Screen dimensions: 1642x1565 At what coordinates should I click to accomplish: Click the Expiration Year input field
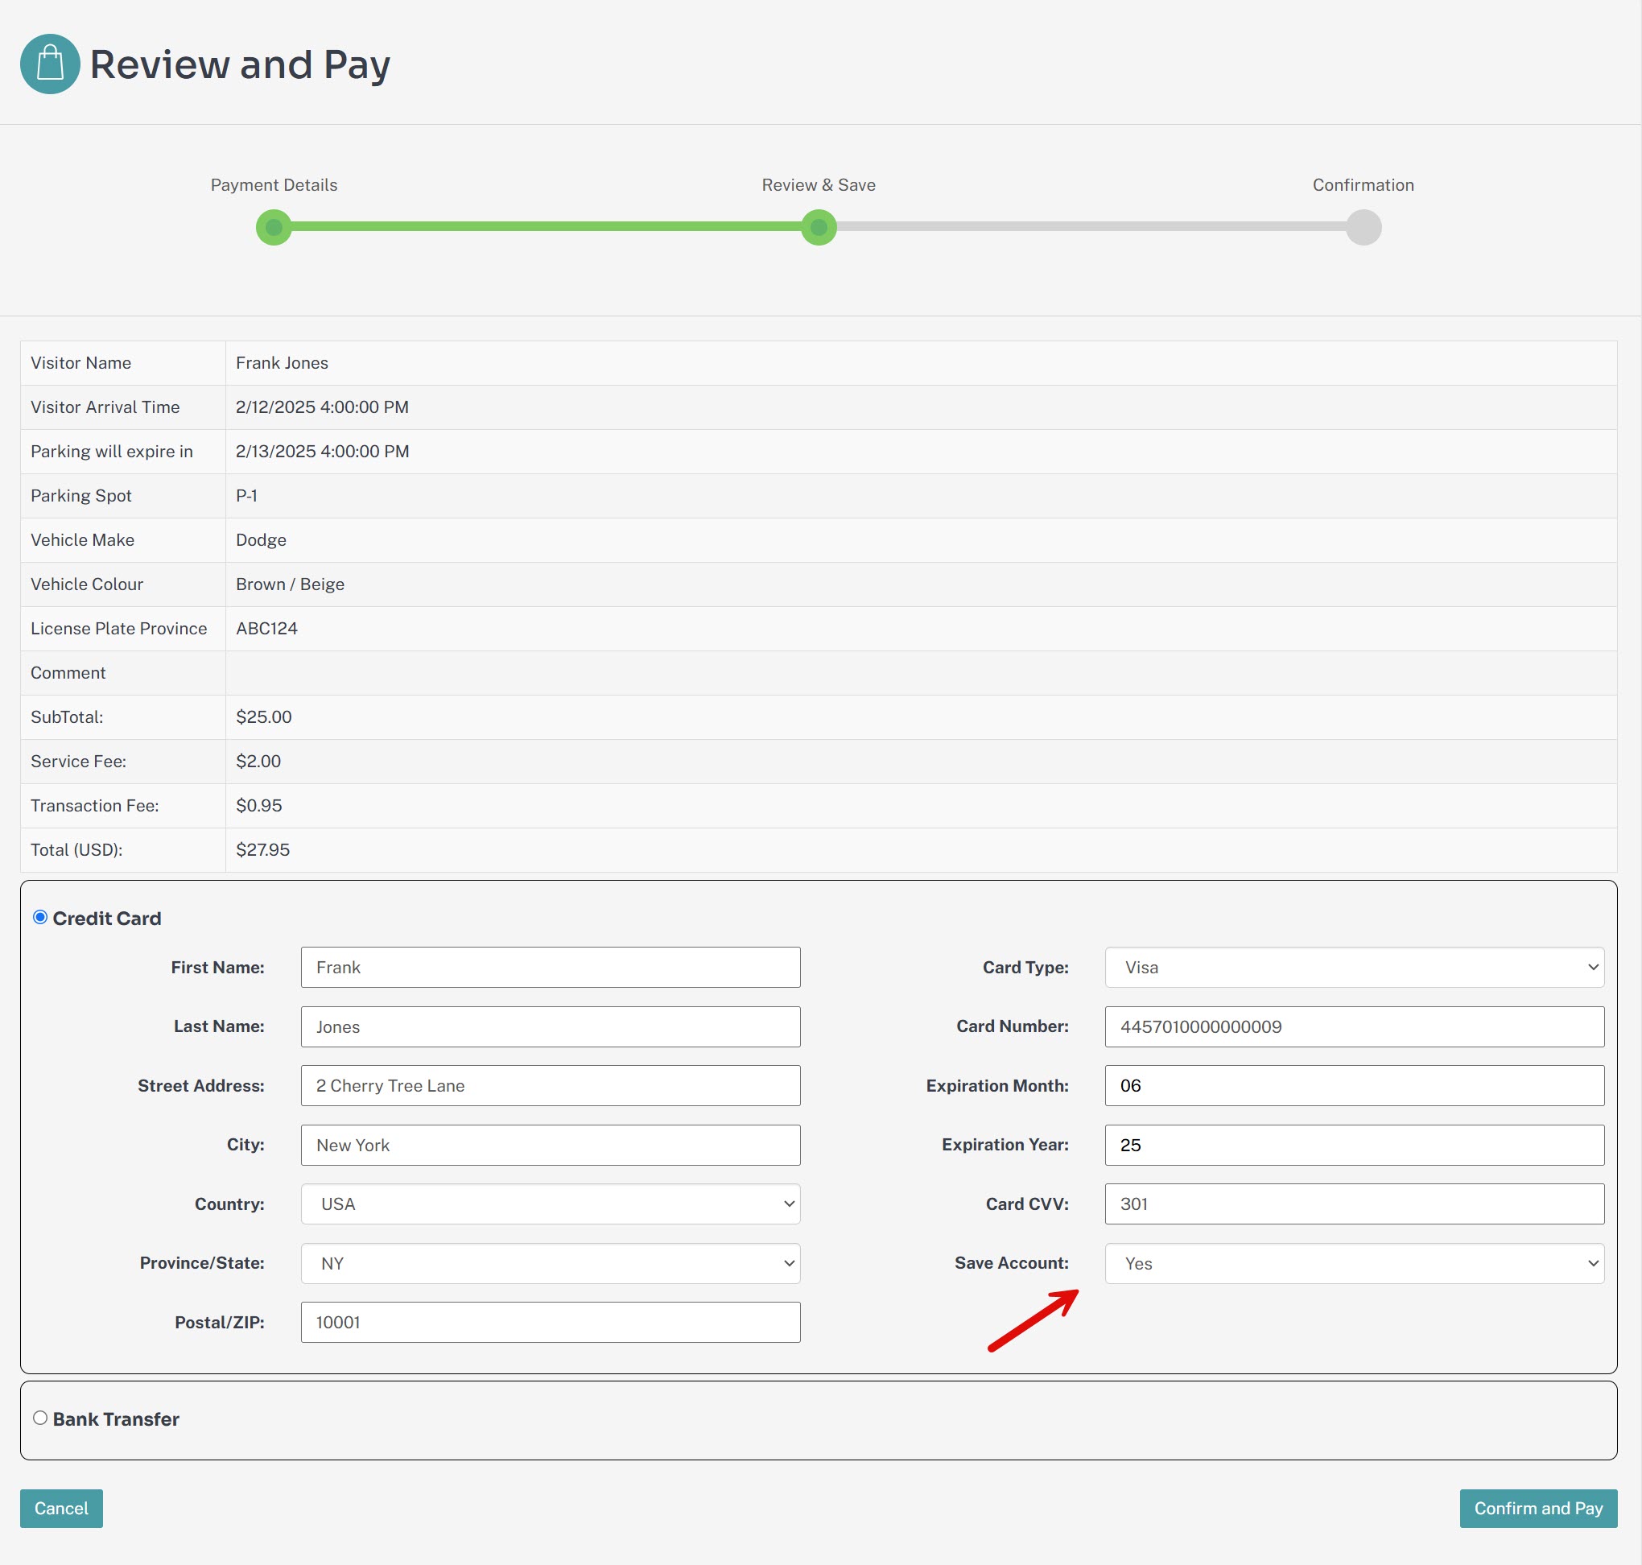[1354, 1144]
